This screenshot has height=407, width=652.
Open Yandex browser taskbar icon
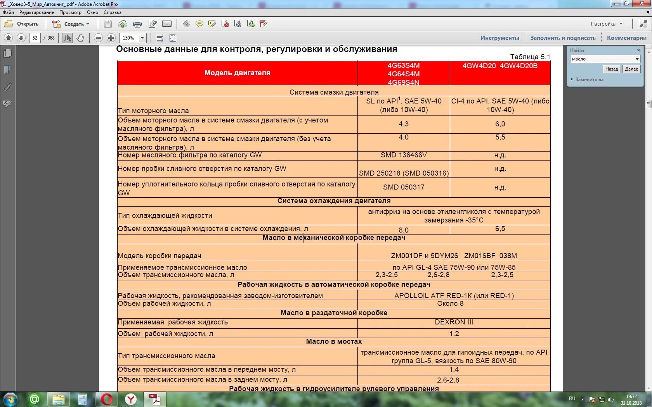[131, 399]
